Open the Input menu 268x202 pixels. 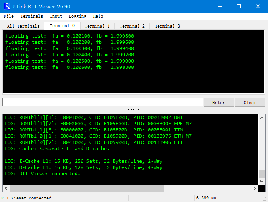point(56,16)
